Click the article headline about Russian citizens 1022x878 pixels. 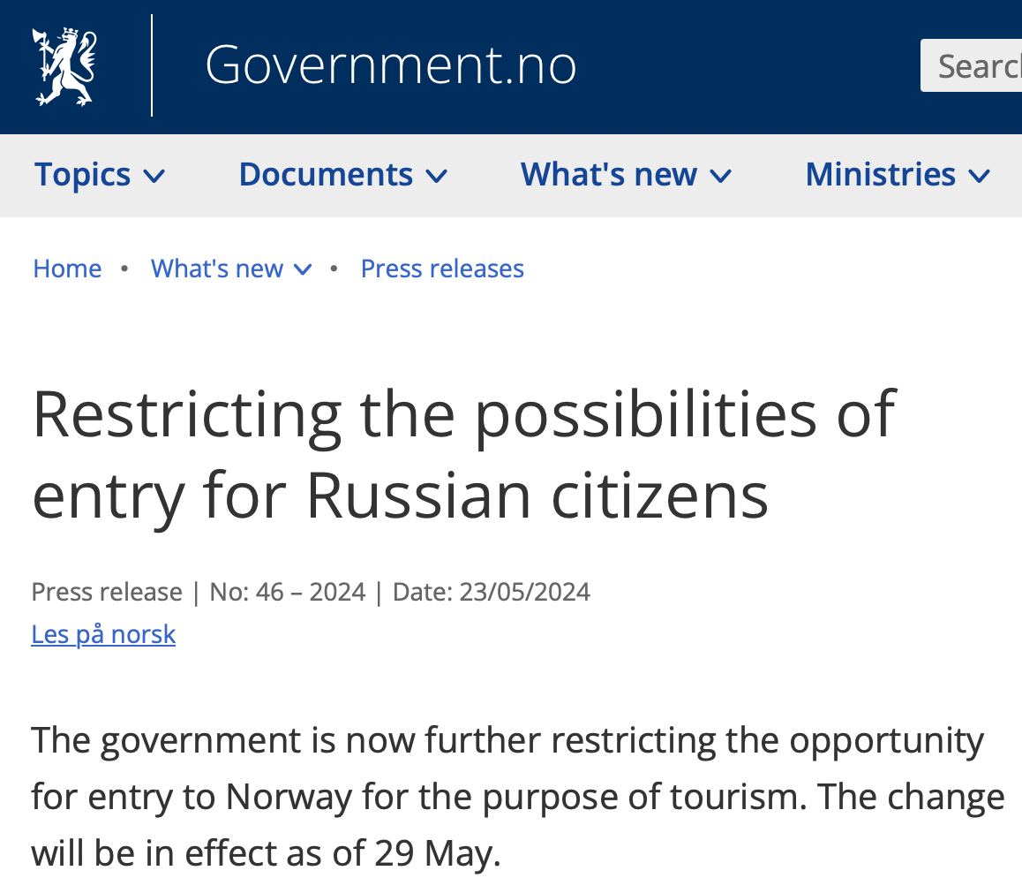(463, 453)
